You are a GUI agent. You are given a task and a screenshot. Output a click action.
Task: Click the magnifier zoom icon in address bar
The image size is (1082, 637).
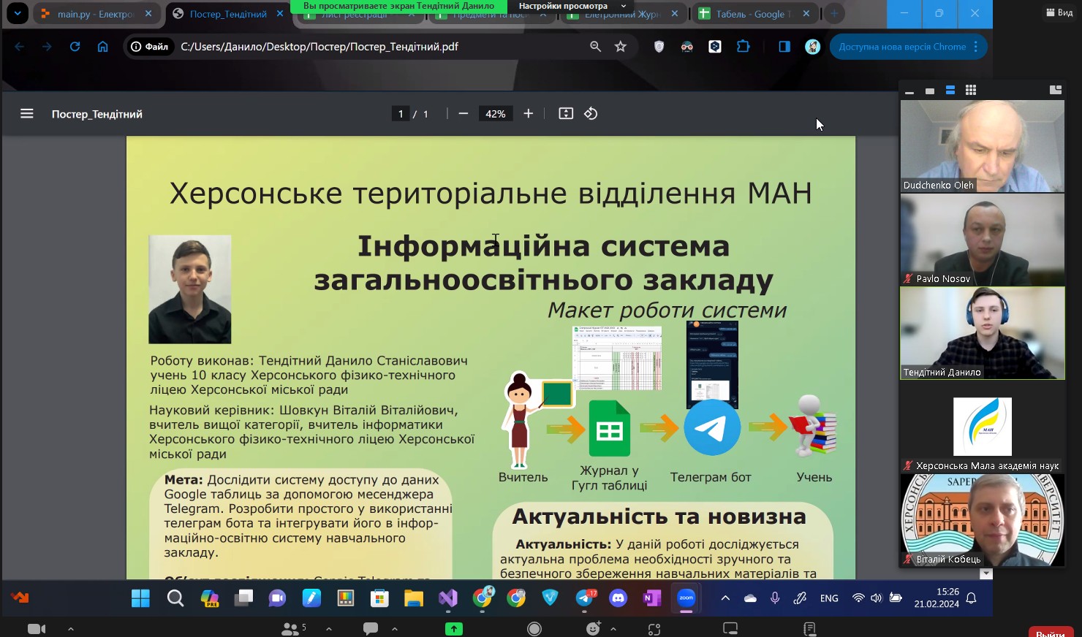(x=595, y=47)
